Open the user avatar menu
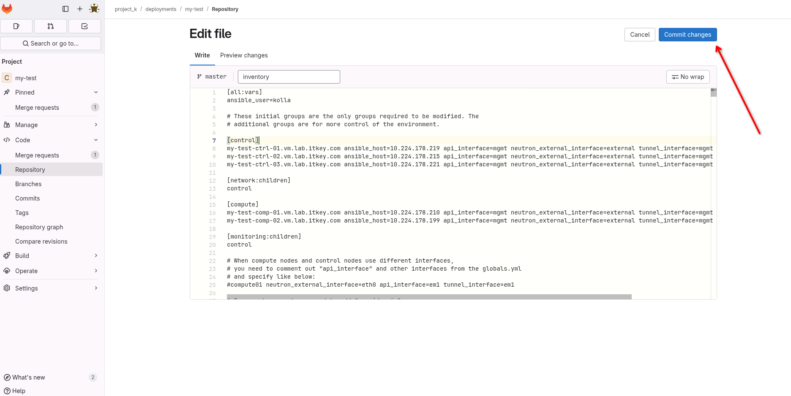This screenshot has height=396, width=791. [94, 9]
